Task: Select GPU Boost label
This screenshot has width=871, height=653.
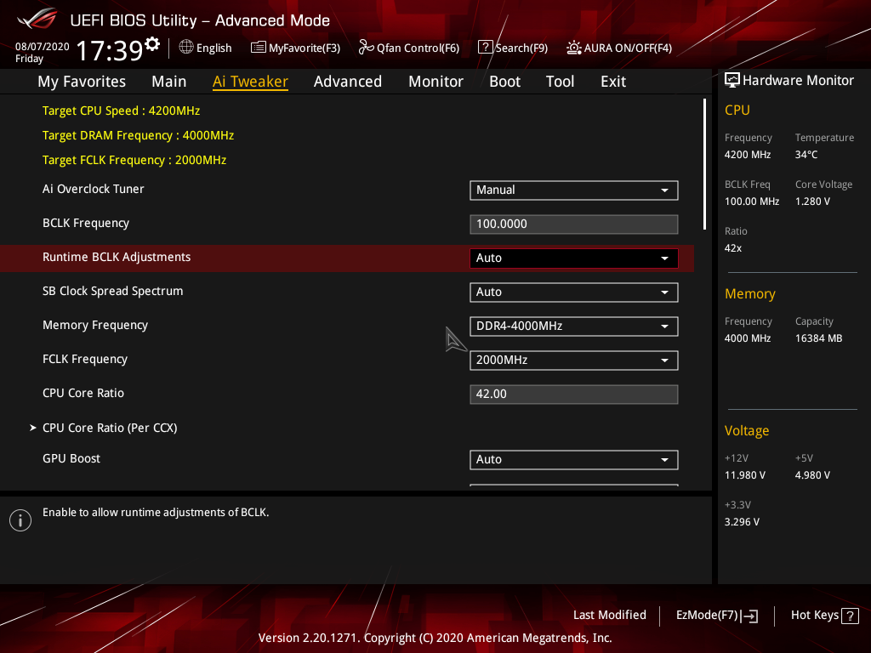Action: (x=71, y=458)
